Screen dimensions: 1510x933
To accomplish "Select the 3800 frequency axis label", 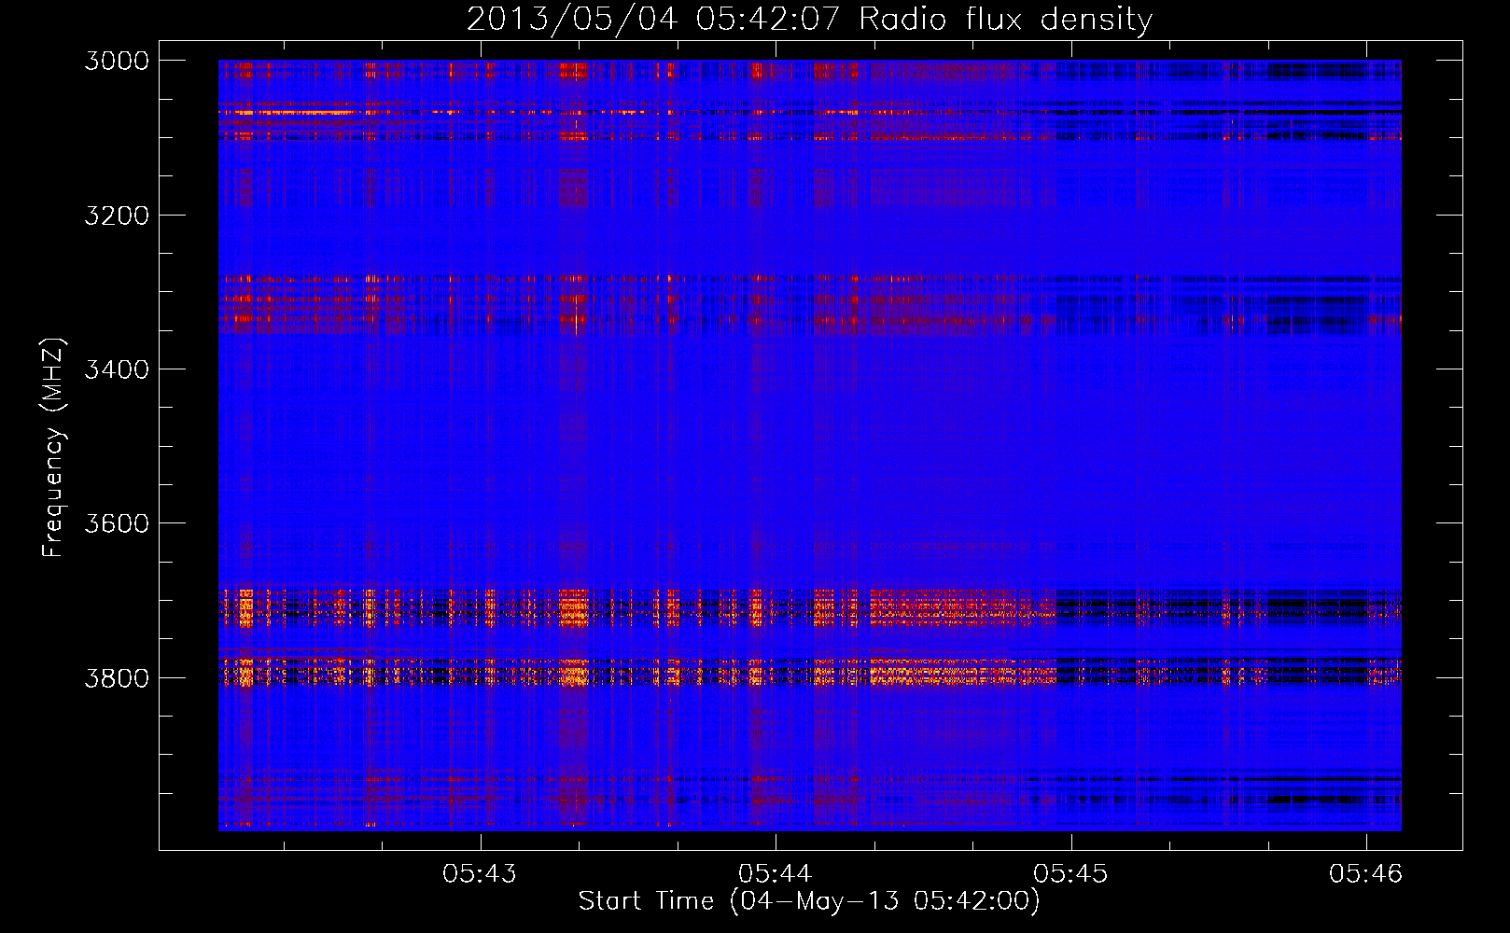I will click(117, 677).
